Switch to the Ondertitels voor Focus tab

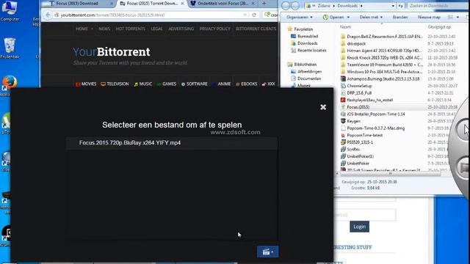point(223,4)
